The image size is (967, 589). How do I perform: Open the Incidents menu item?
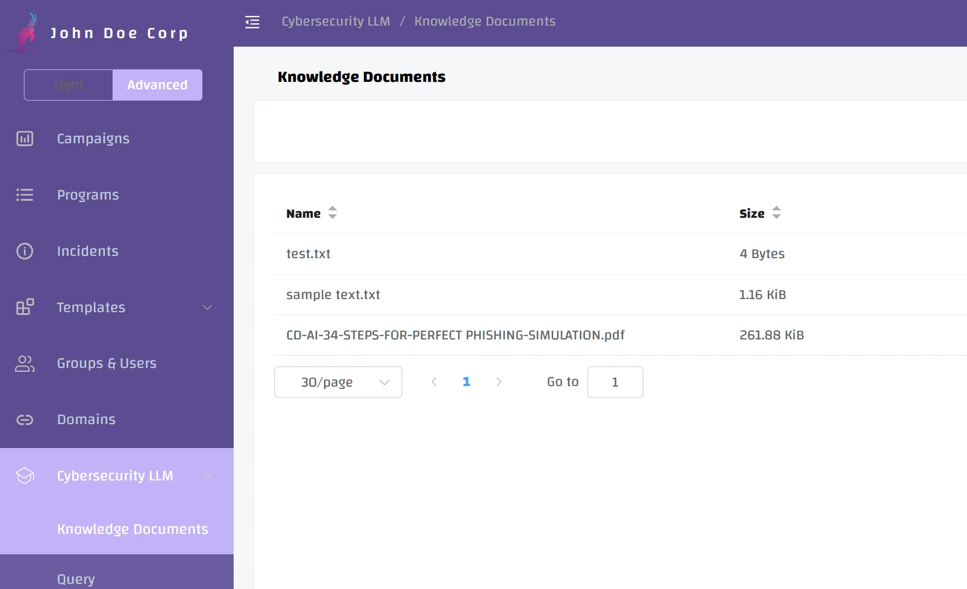117,251
